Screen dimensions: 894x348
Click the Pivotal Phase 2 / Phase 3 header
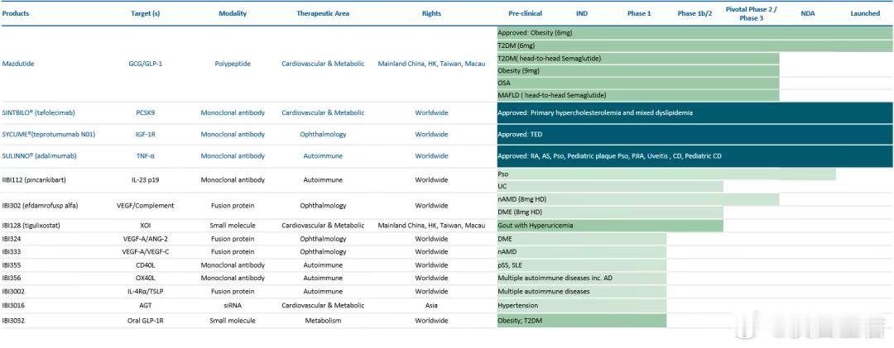751,14
